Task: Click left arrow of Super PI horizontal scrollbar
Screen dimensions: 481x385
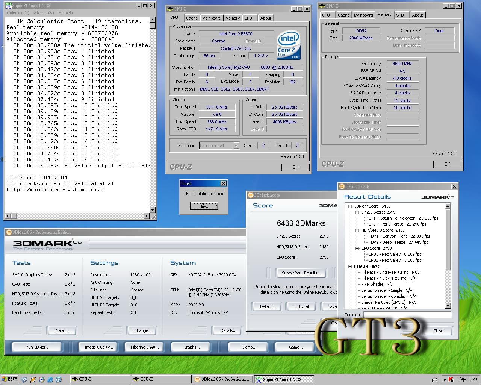Action: click(7, 216)
